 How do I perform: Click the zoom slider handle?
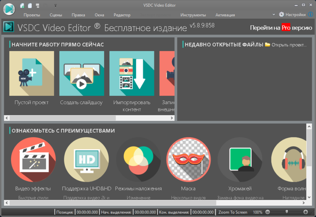point(287,212)
